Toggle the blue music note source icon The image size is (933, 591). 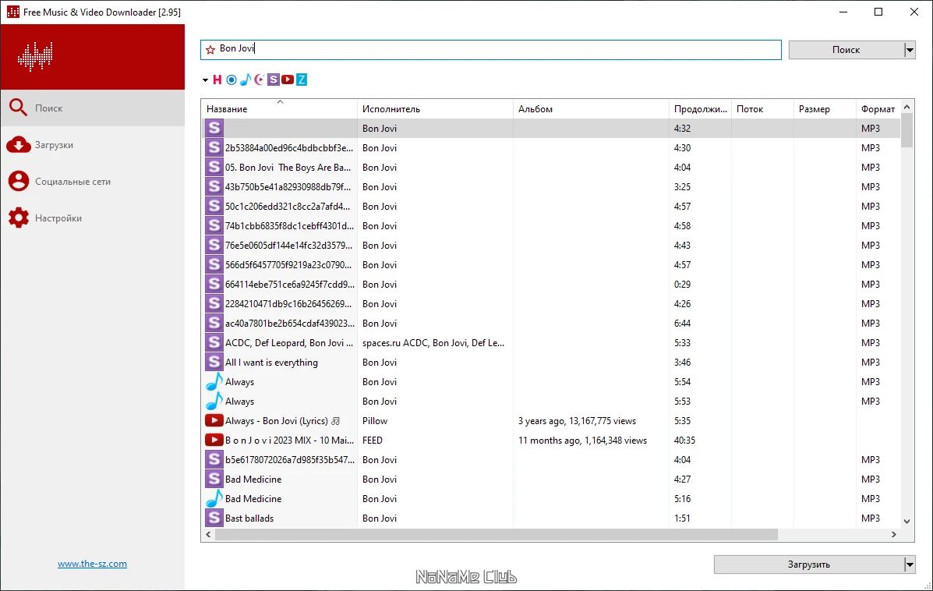click(246, 80)
